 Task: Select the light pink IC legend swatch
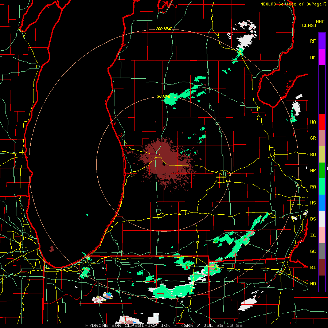coord(322,235)
